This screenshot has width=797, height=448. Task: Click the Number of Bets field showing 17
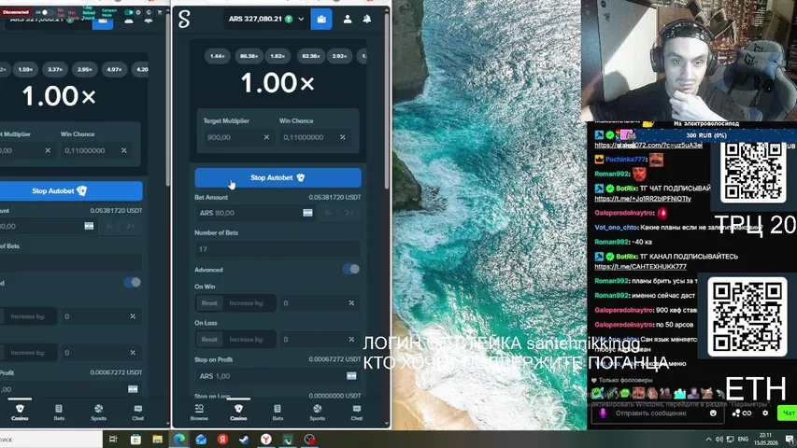pos(278,249)
